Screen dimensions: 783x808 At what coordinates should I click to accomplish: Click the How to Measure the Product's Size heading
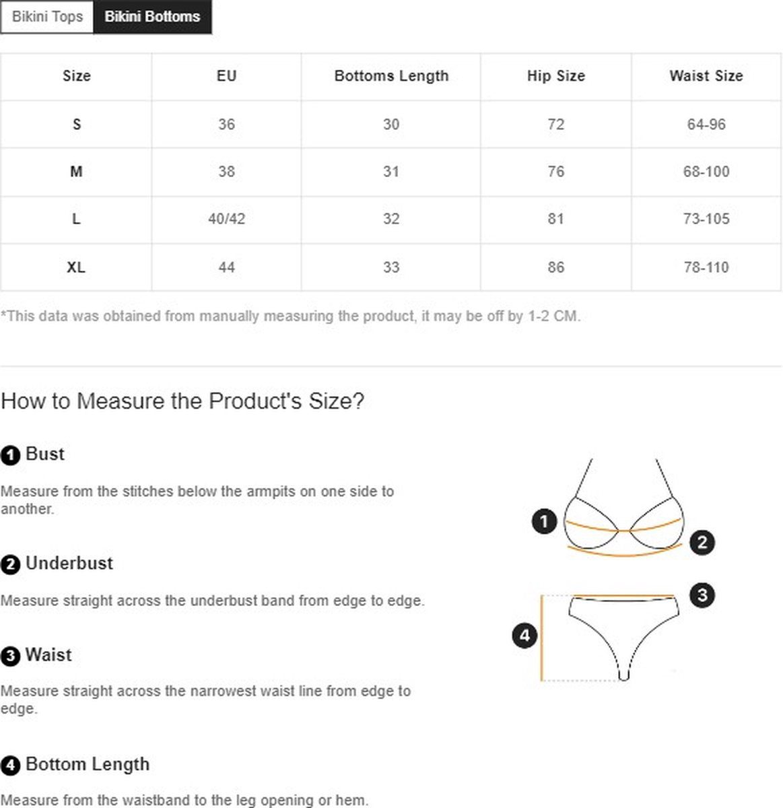click(182, 401)
